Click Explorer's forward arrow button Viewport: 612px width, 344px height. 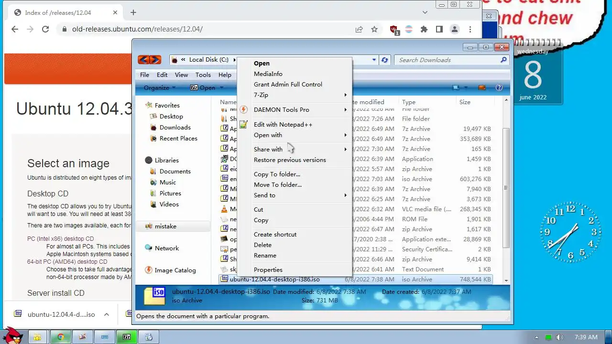155,60
